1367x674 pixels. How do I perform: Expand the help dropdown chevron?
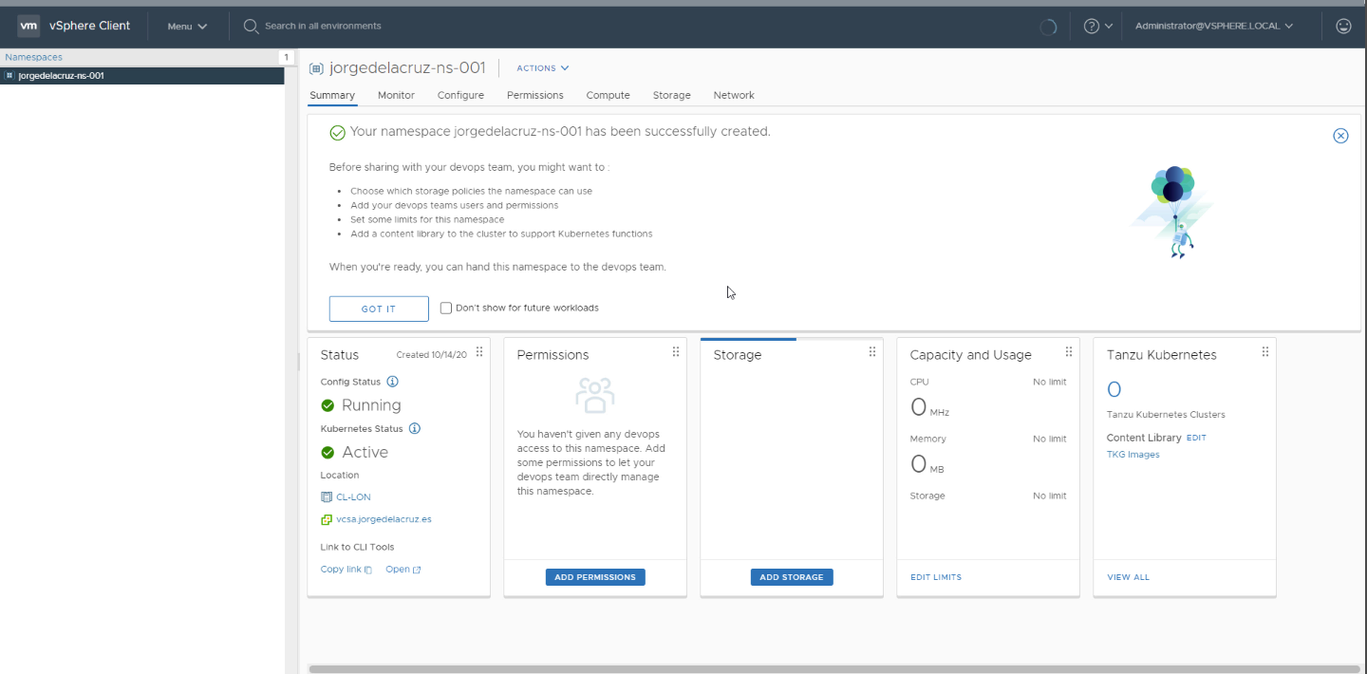1109,27
